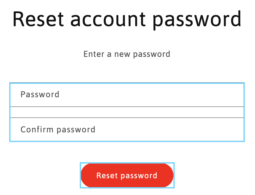Submit the form with Reset password

tap(127, 175)
